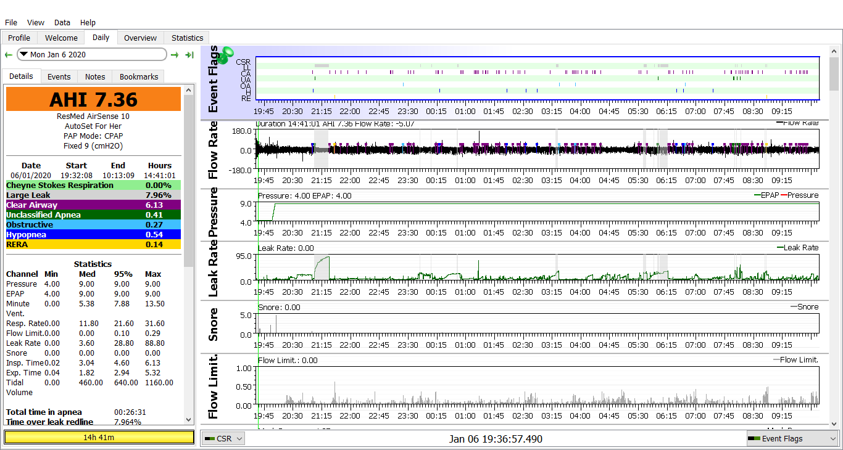The height and width of the screenshot is (450, 843).
Task: Click the 'Fixed 9 (cmH2O)' text
Action: pyautogui.click(x=93, y=146)
